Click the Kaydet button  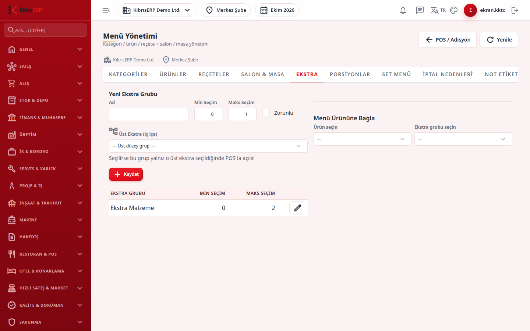point(126,174)
